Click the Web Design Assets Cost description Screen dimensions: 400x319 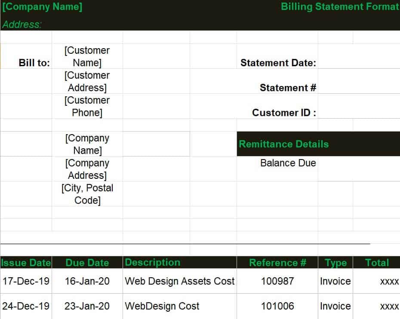179,281
